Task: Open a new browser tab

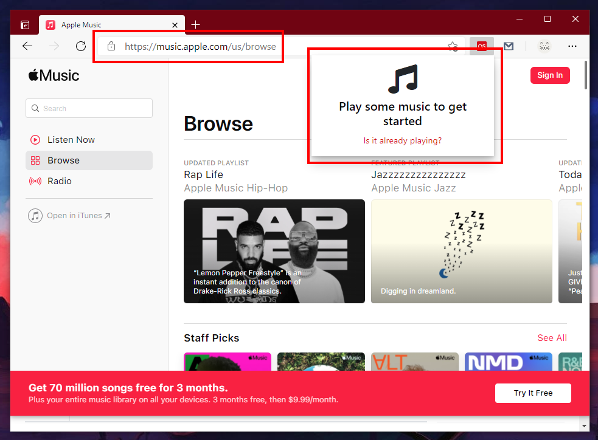Action: coord(195,24)
